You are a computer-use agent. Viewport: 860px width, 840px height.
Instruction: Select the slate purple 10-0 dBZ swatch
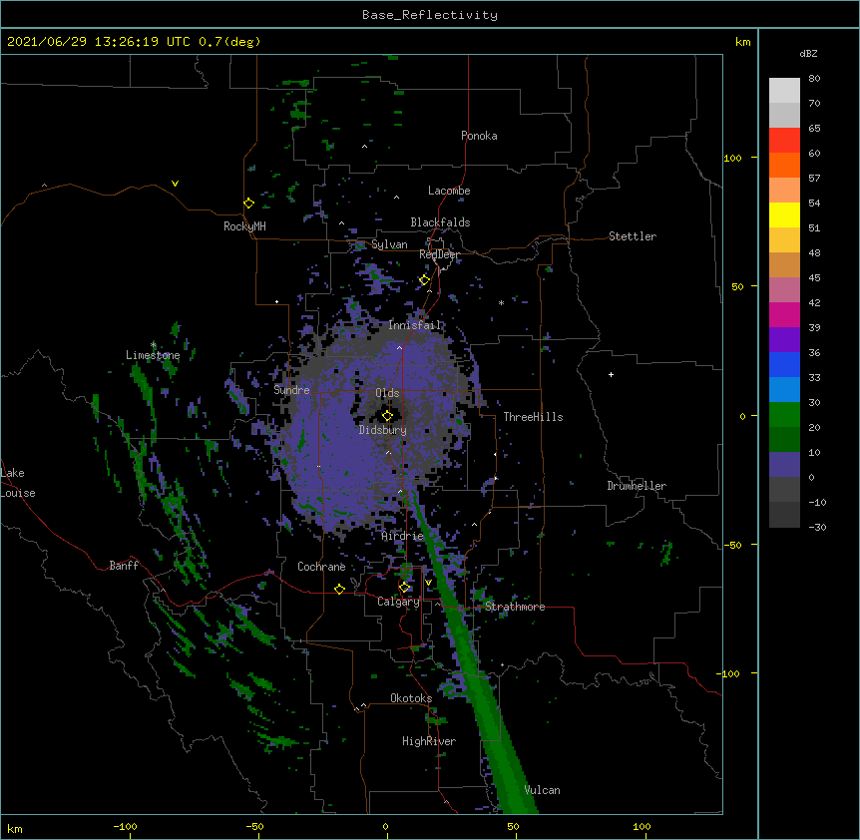(784, 465)
